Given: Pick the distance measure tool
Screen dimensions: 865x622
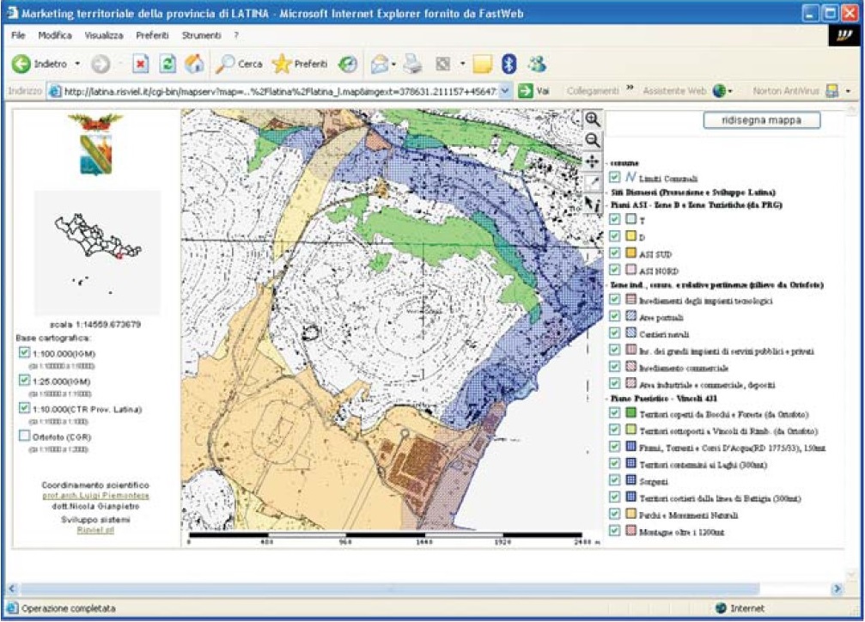Looking at the screenshot, I should pyautogui.click(x=593, y=182).
